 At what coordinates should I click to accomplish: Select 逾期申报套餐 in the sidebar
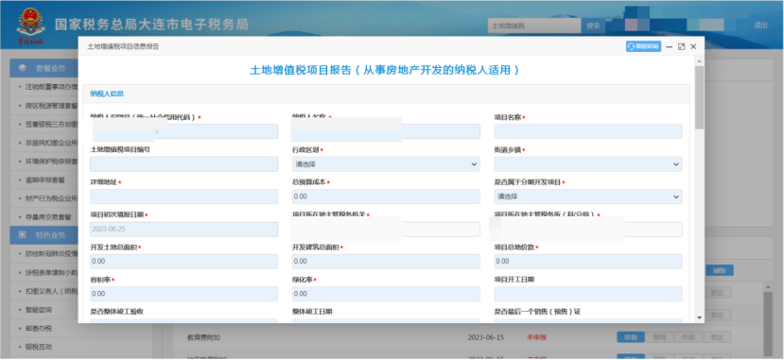pyautogui.click(x=45, y=180)
